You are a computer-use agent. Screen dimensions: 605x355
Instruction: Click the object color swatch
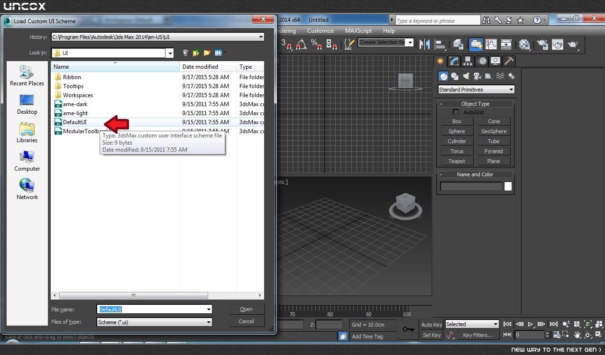[x=508, y=186]
